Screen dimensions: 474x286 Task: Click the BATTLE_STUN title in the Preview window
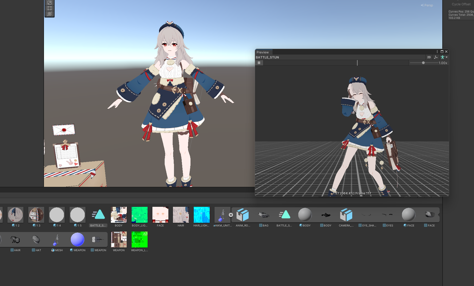tap(267, 57)
